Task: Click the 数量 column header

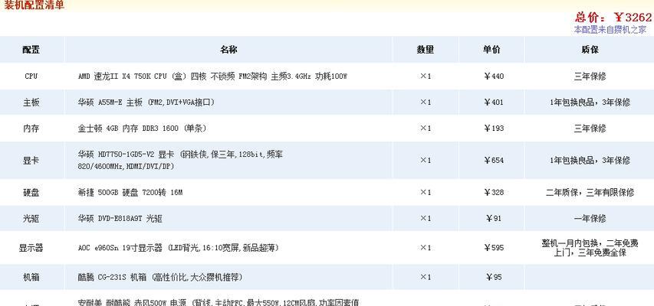Action: click(426, 50)
